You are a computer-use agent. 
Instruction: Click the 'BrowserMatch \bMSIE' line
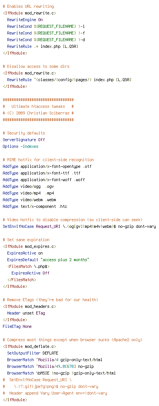(x=61, y=373)
